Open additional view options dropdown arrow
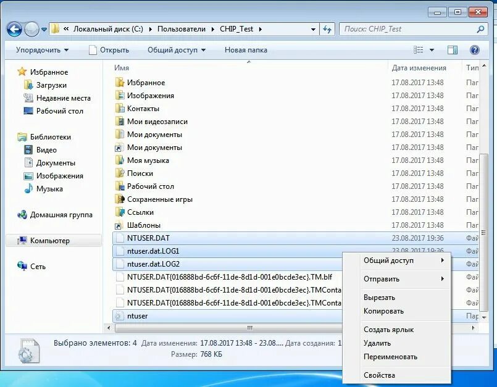The image size is (497, 387). (432, 50)
